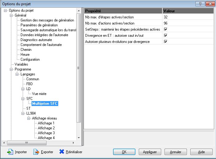Uncheck Divergence en ET autoriser saut checkbox
216x159 pixels.
165,36
